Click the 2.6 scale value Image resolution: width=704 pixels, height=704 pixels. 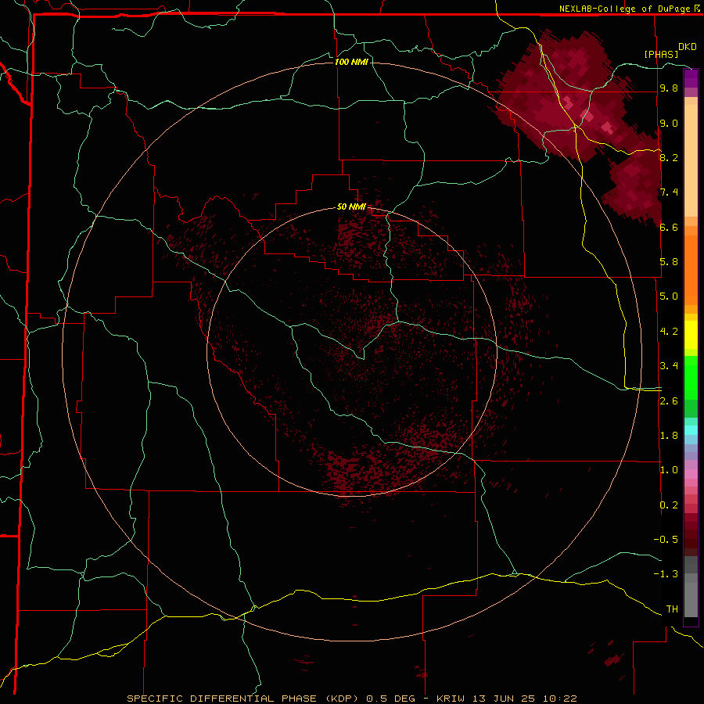pyautogui.click(x=669, y=401)
